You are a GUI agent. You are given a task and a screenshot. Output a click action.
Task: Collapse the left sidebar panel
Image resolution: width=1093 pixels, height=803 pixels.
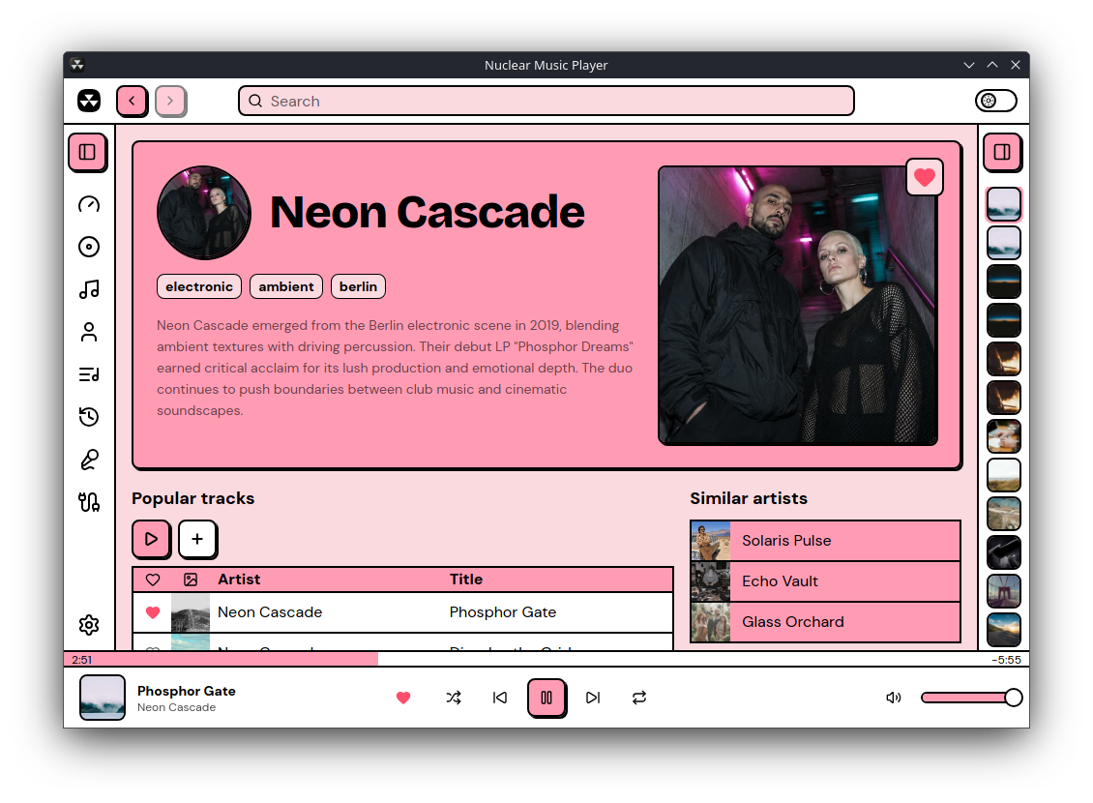[x=87, y=152]
